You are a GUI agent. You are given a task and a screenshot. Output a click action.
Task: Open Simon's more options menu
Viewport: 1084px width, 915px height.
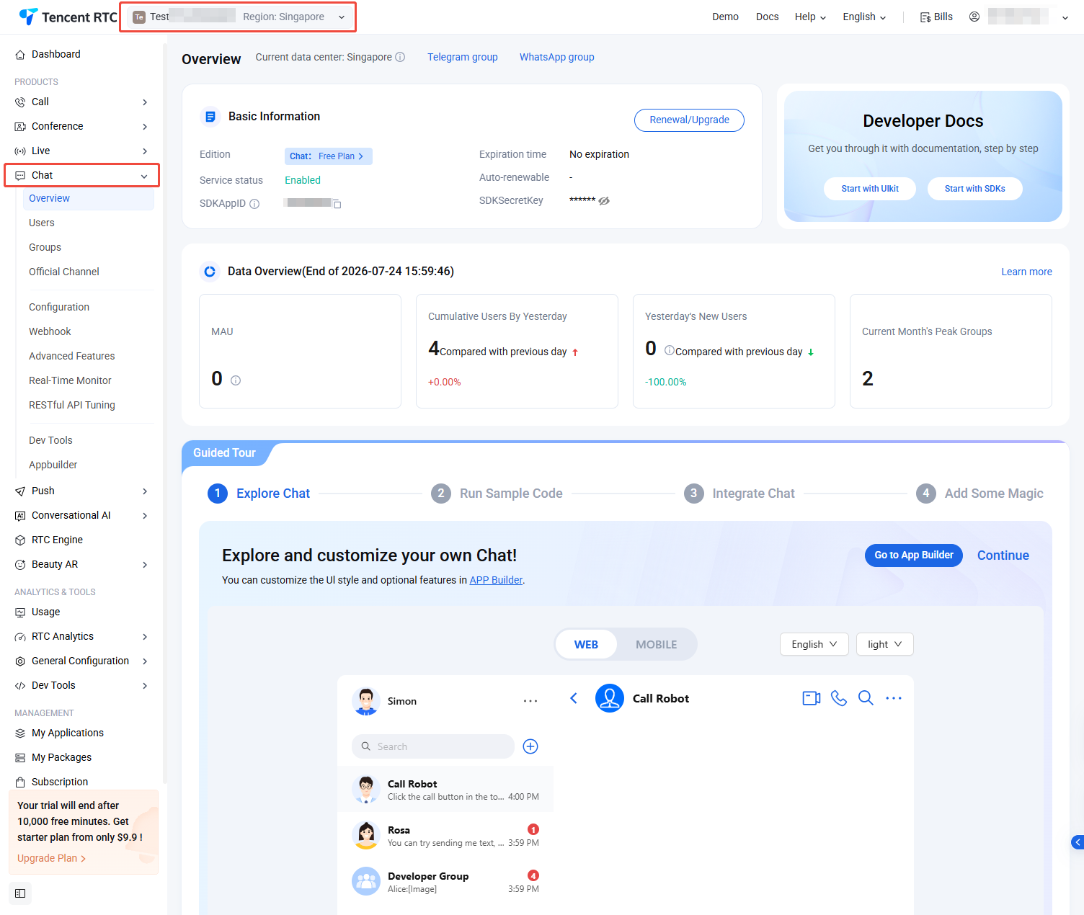[x=530, y=701]
